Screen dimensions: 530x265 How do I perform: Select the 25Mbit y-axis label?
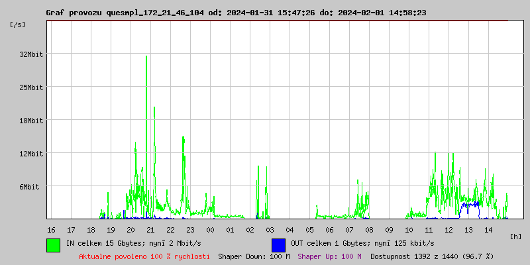[x=30, y=87]
